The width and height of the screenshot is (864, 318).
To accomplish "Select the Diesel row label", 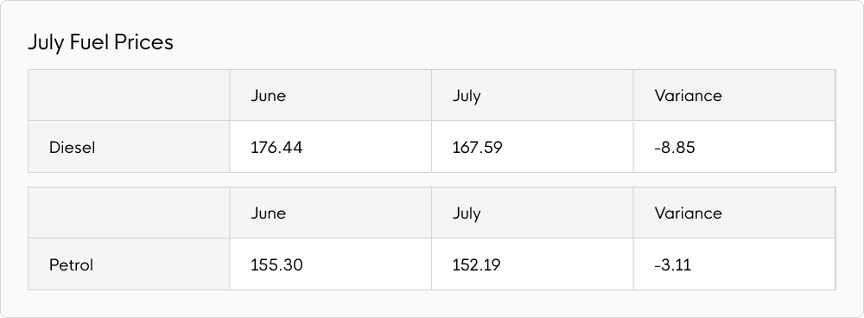I will 73,148.
